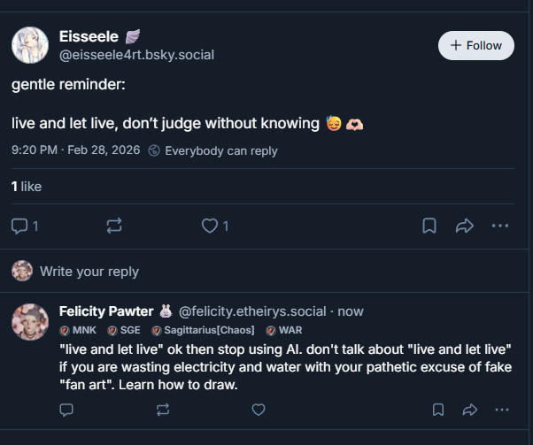Viewport: 533px width, 445px height.
Task: Like Eisseele's main post
Action: pos(210,226)
